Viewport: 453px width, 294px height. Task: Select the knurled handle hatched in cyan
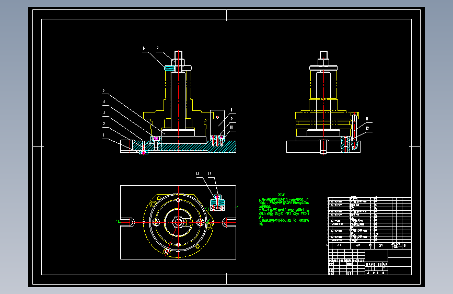[x=169, y=68]
